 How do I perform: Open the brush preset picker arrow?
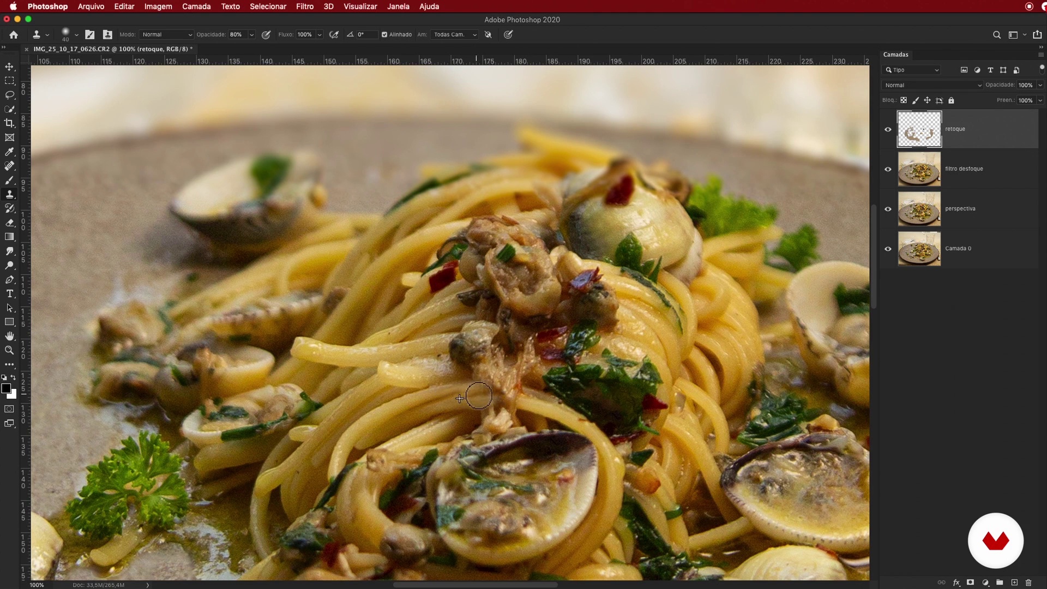click(x=76, y=34)
